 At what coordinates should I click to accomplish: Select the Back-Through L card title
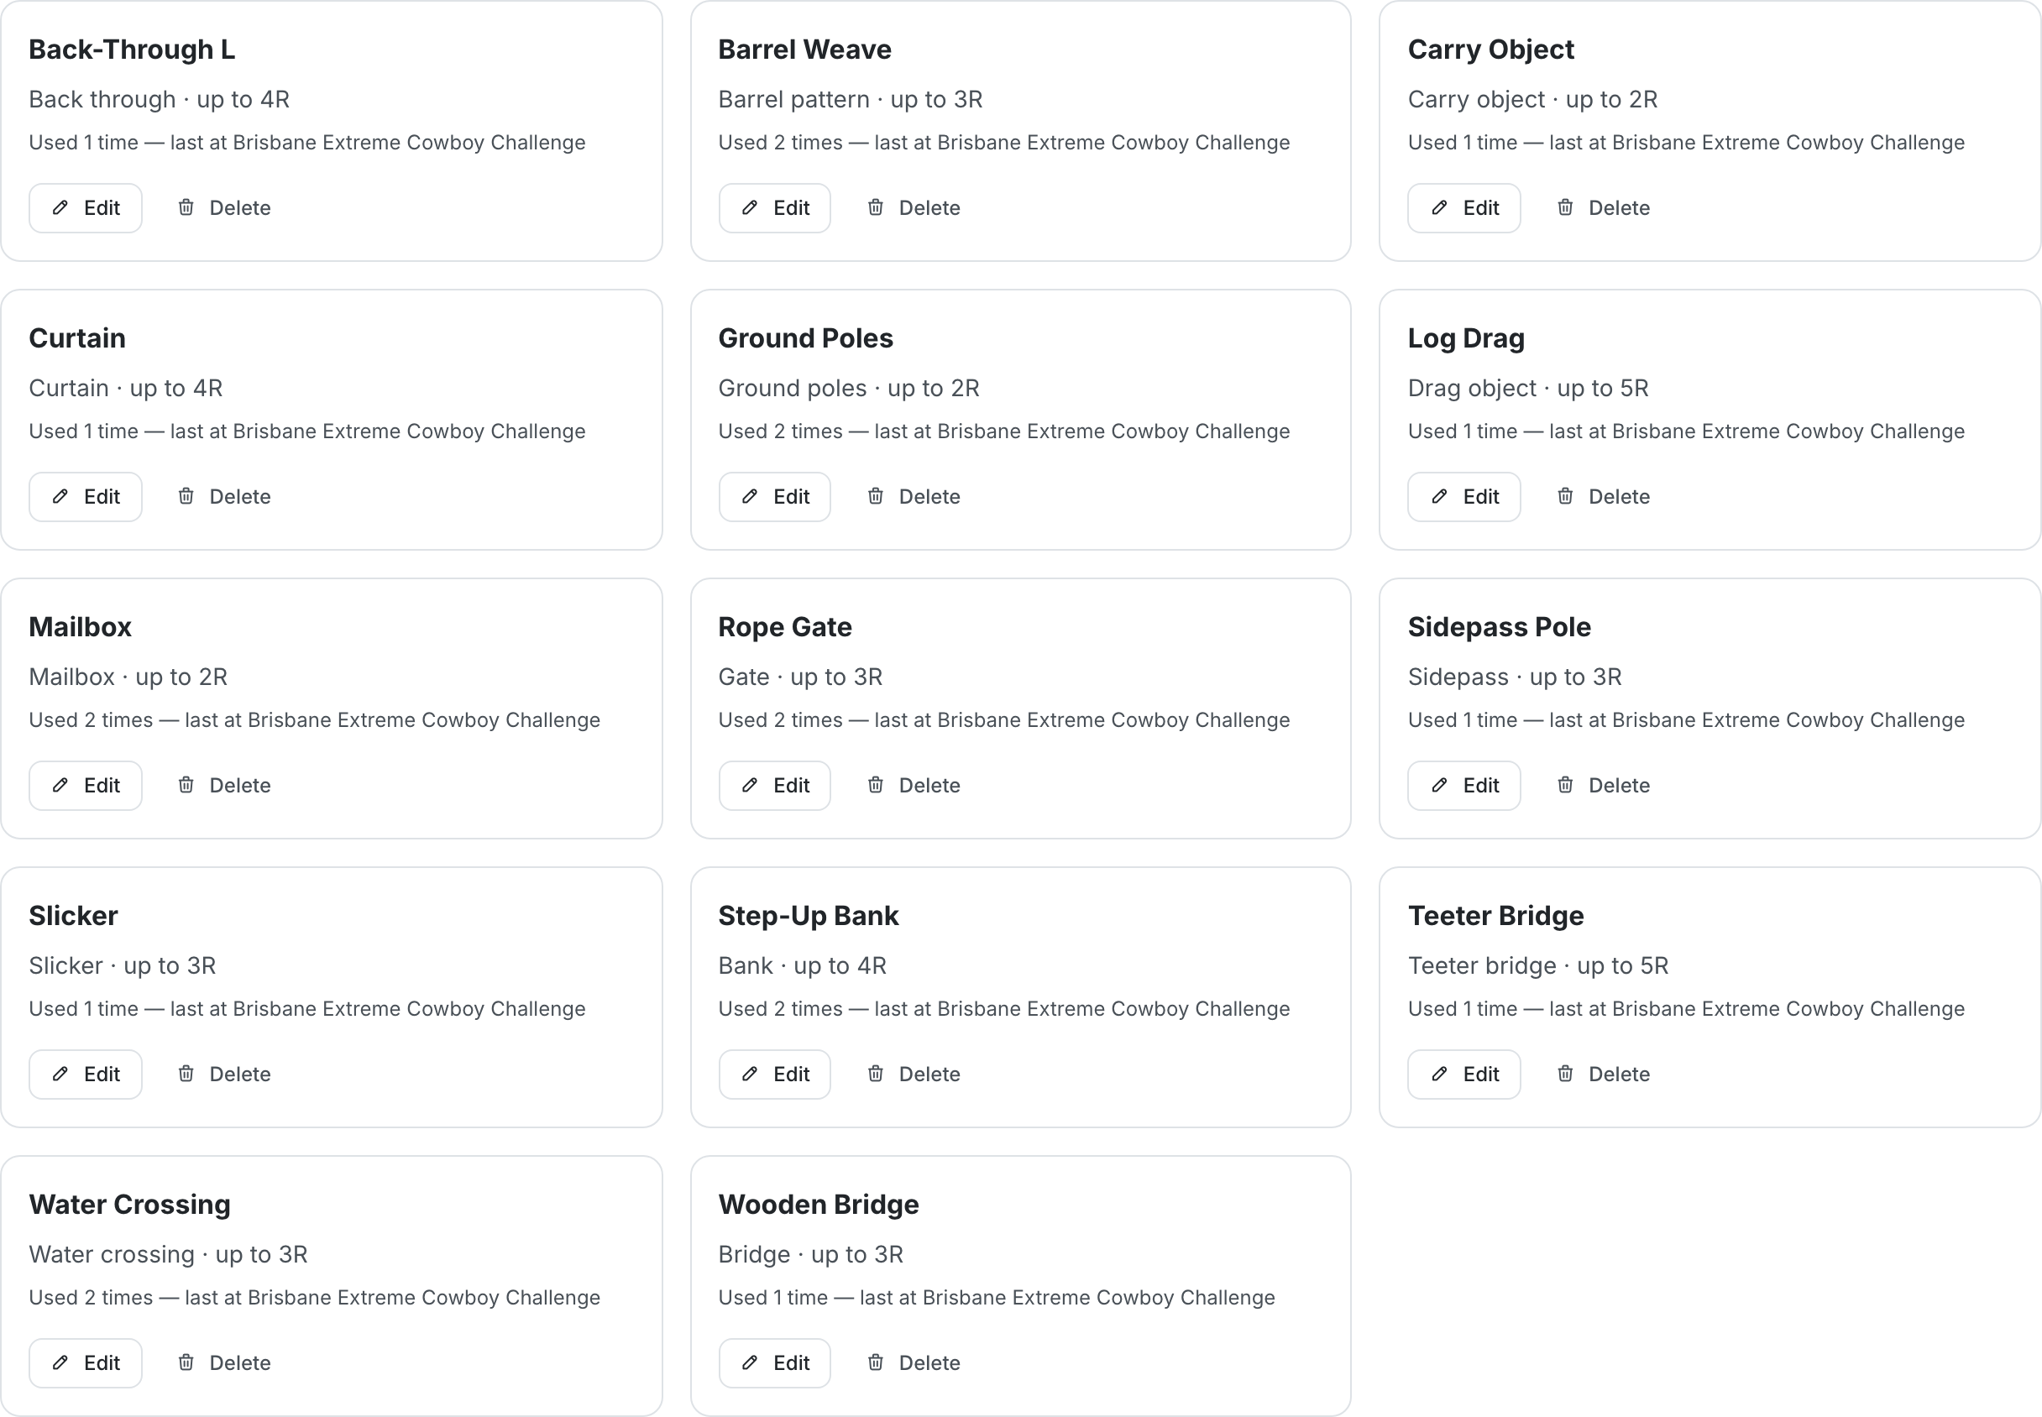coord(133,50)
